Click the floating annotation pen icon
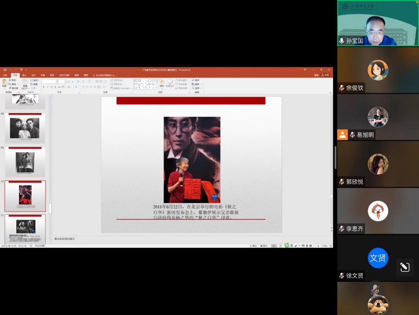This screenshot has height=315, width=419. [405, 267]
